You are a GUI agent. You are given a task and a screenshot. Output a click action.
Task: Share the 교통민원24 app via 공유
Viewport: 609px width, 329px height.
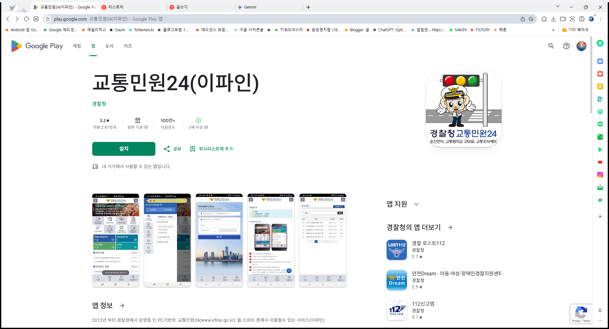(172, 149)
